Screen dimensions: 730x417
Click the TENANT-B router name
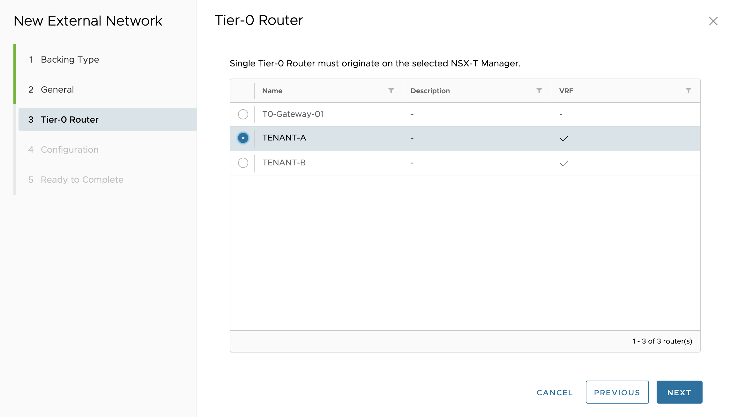[x=284, y=163]
